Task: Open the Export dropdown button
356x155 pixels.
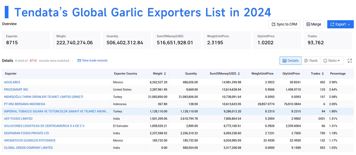Action: point(340,24)
